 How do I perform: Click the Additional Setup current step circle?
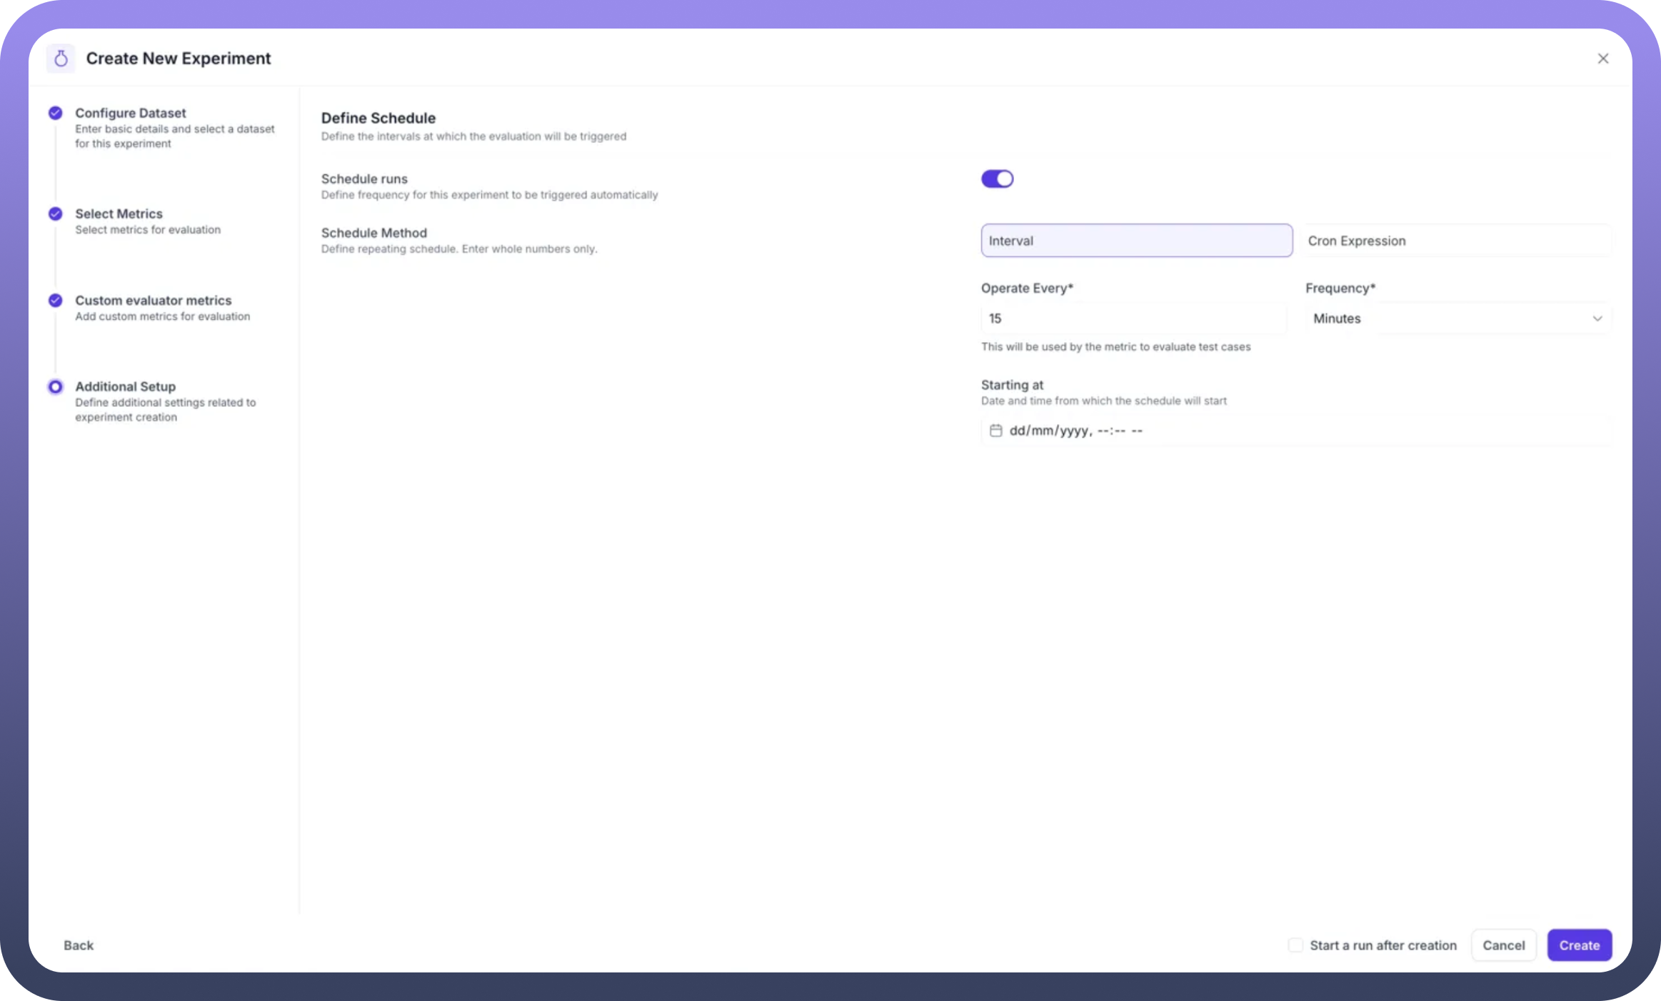[55, 386]
